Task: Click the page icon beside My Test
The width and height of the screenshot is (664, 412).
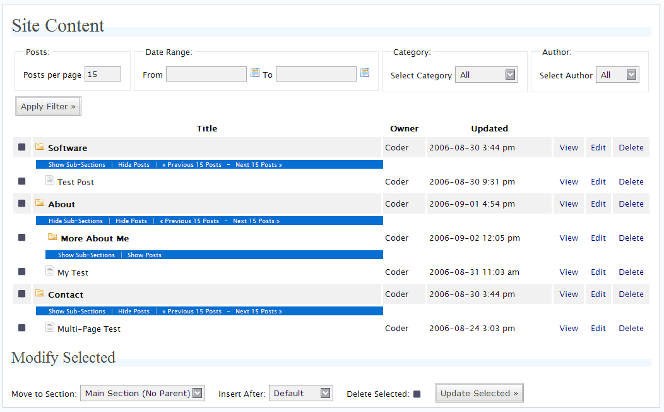Action: point(50,271)
